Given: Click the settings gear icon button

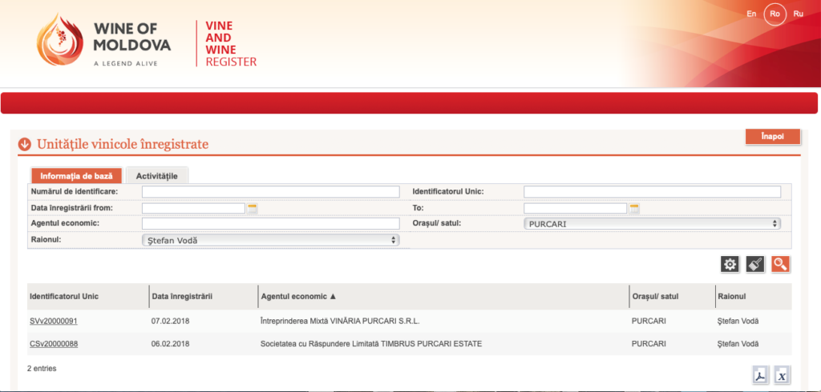Looking at the screenshot, I should pos(730,265).
